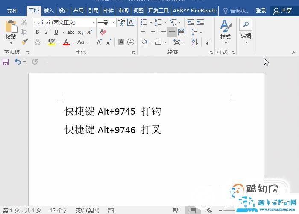Open highlight color dropdown arrow

coord(59,42)
